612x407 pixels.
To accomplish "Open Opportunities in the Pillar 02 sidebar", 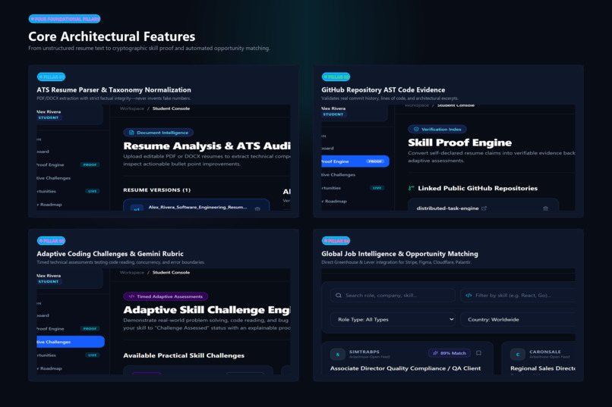I will tap(331, 188).
